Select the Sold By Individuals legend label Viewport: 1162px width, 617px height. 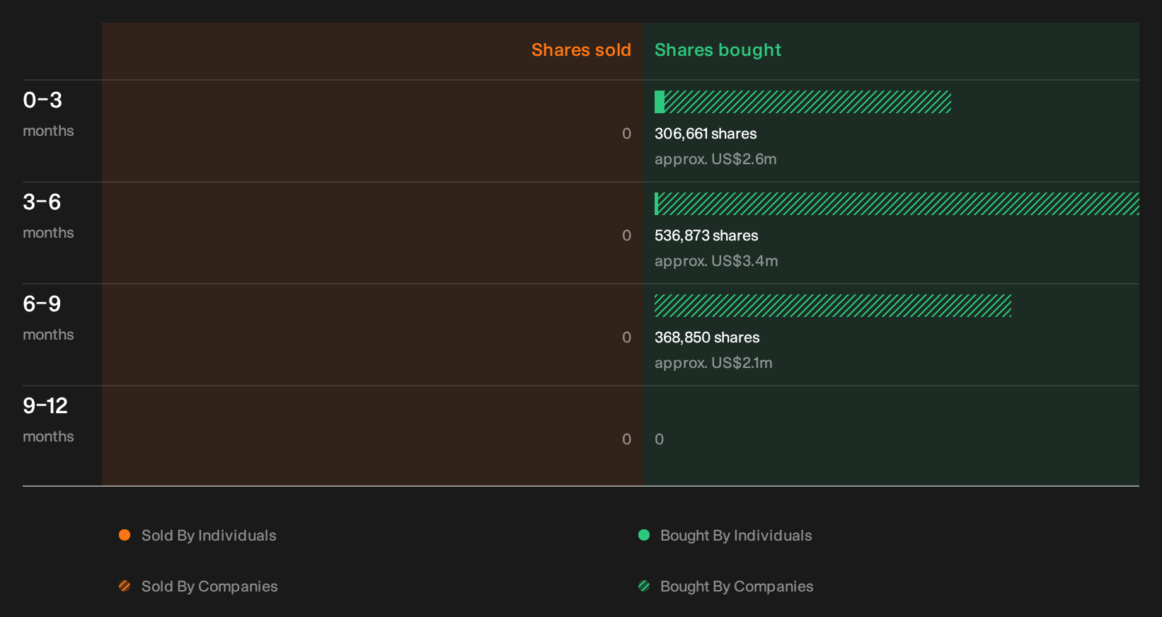tap(209, 536)
